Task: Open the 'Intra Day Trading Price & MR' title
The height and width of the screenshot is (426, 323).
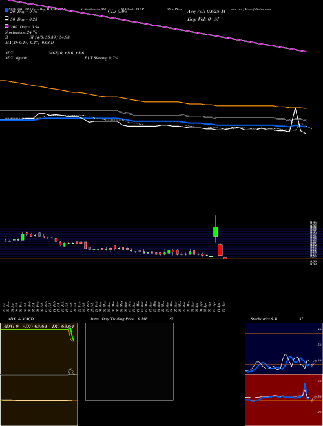Action: (x=119, y=319)
